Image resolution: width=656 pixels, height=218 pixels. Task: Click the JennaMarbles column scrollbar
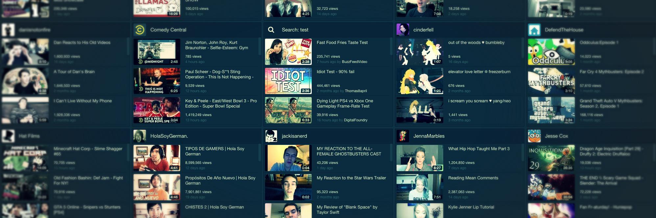(x=522, y=152)
